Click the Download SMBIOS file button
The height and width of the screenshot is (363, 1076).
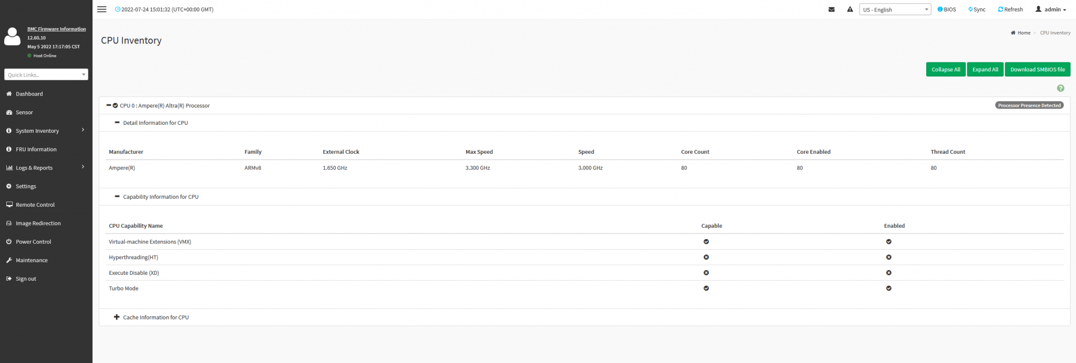(x=1037, y=69)
